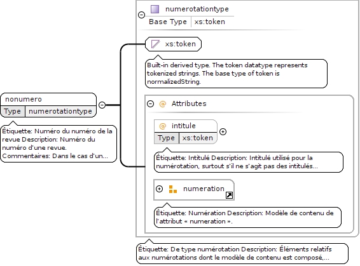This screenshot has height=266, width=360.
Task: Expand the numeration attribute group
Action: pos(159,189)
